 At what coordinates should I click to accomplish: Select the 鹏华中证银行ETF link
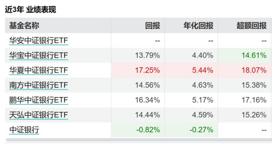pyautogui.click(x=38, y=100)
